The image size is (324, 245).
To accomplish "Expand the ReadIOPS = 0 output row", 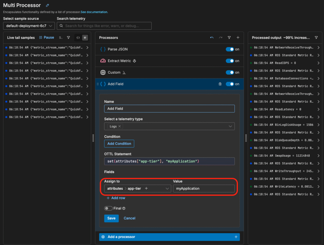I will click(x=318, y=63).
